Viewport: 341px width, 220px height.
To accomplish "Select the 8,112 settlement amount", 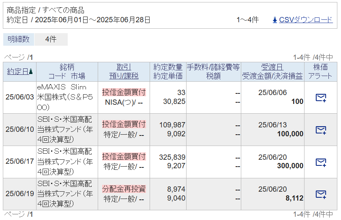I will pyautogui.click(x=294, y=198).
